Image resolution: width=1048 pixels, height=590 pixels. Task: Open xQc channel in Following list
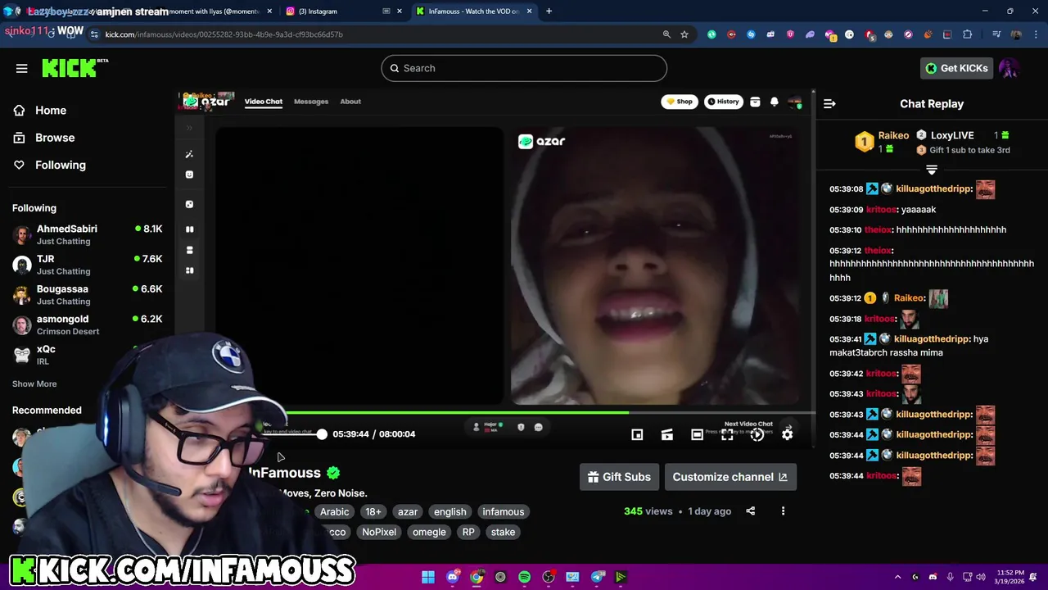[88, 355]
